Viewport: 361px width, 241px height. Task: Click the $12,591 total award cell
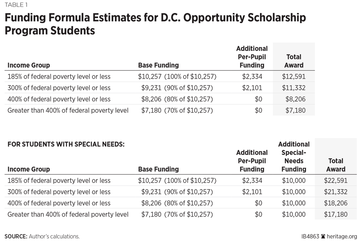point(294,76)
